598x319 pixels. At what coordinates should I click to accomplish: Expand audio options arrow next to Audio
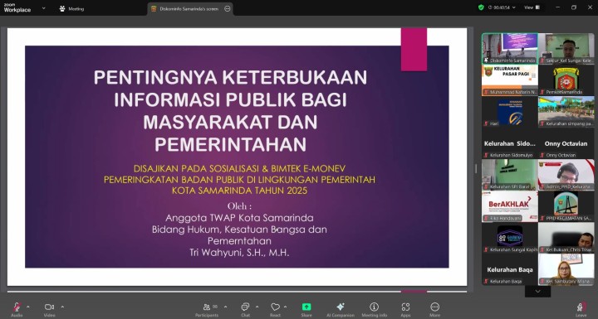[28, 307]
